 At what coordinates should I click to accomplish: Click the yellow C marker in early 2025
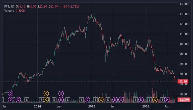tap(101, 99)
